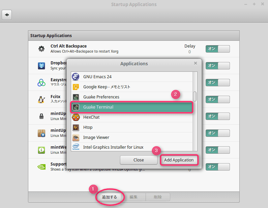
Task: Click the mintWelcome green icon
Action: coord(41,150)
